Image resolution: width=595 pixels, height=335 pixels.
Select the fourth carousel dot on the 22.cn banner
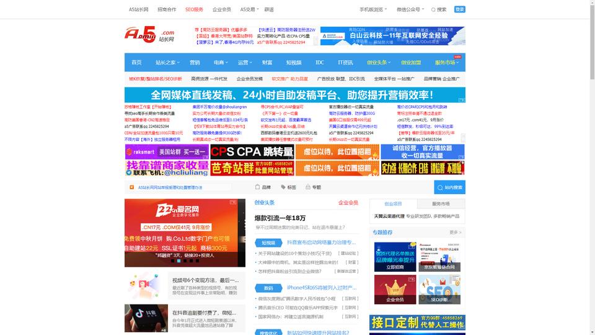click(x=191, y=261)
